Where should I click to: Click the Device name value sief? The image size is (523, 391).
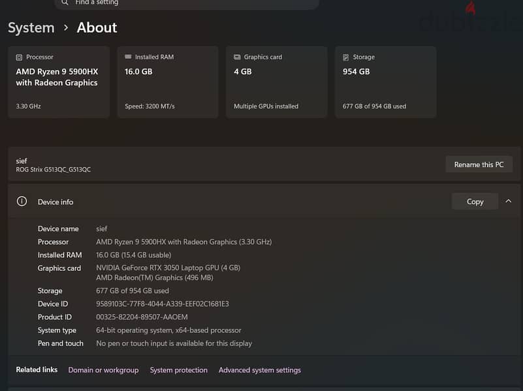101,228
